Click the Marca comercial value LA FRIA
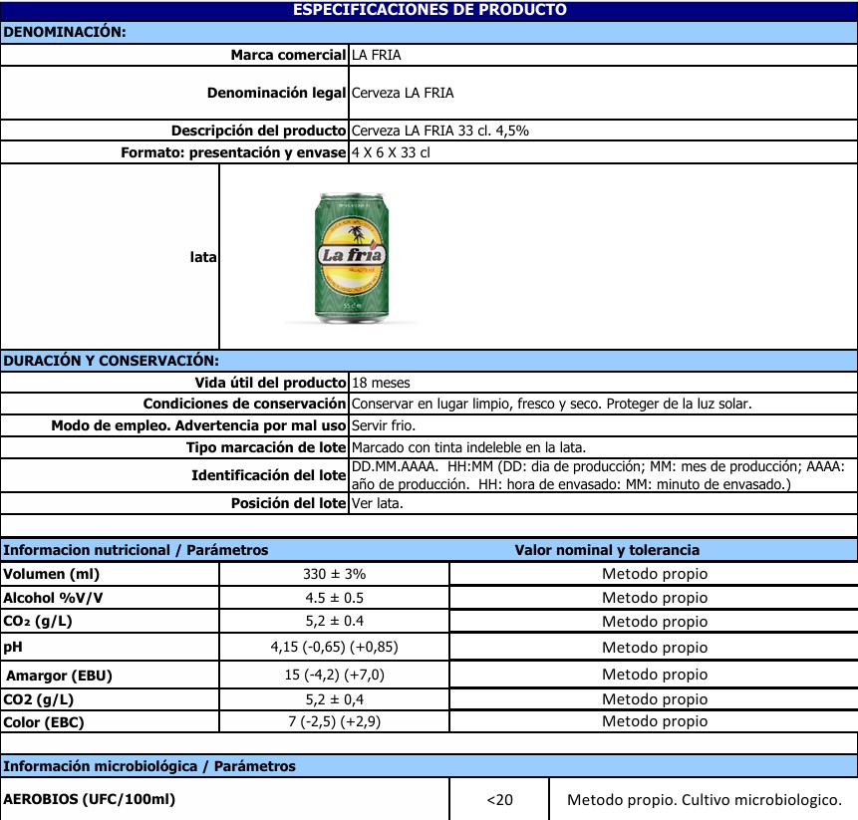The width and height of the screenshot is (858, 820). 377,55
